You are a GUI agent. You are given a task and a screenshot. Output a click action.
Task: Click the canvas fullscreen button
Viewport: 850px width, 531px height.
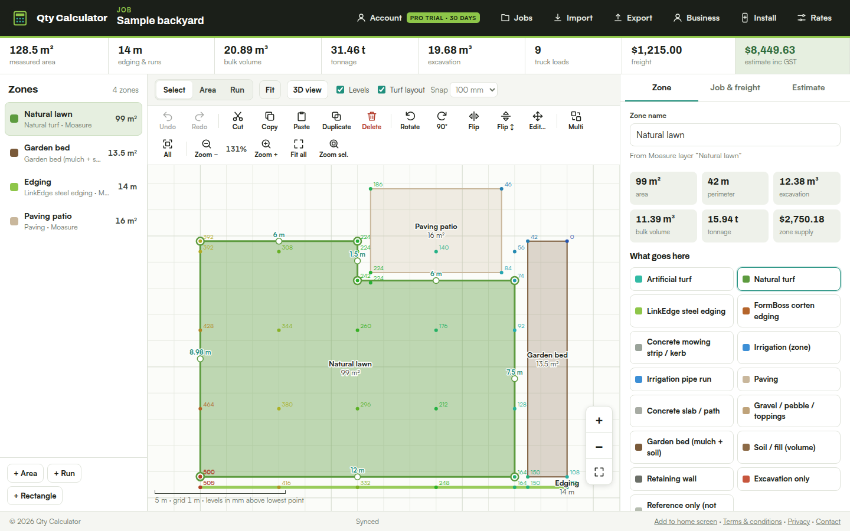(599, 472)
